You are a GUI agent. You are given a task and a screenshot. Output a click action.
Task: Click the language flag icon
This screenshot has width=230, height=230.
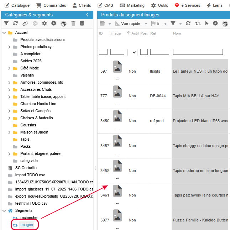(153, 23)
